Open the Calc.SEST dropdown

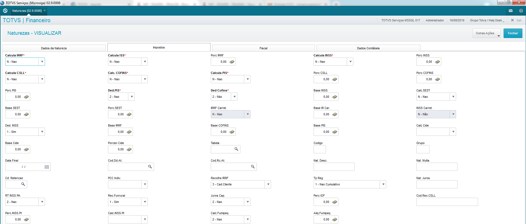coord(453,97)
